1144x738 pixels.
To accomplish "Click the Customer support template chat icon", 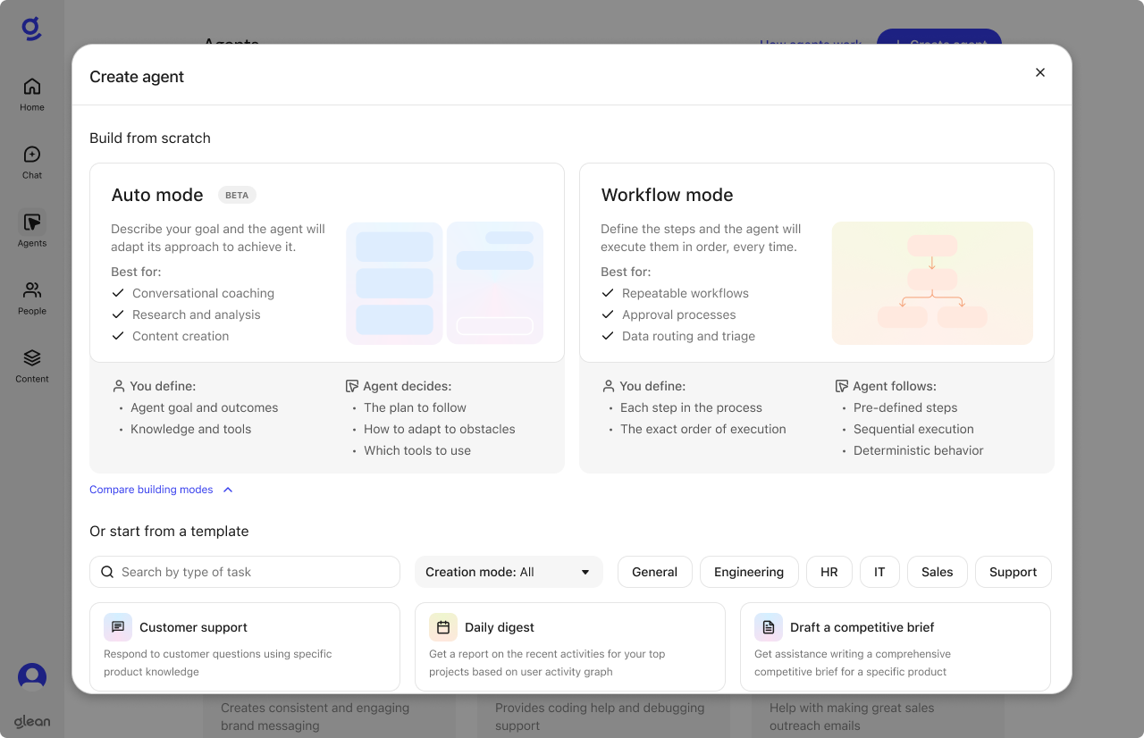I will 117,627.
